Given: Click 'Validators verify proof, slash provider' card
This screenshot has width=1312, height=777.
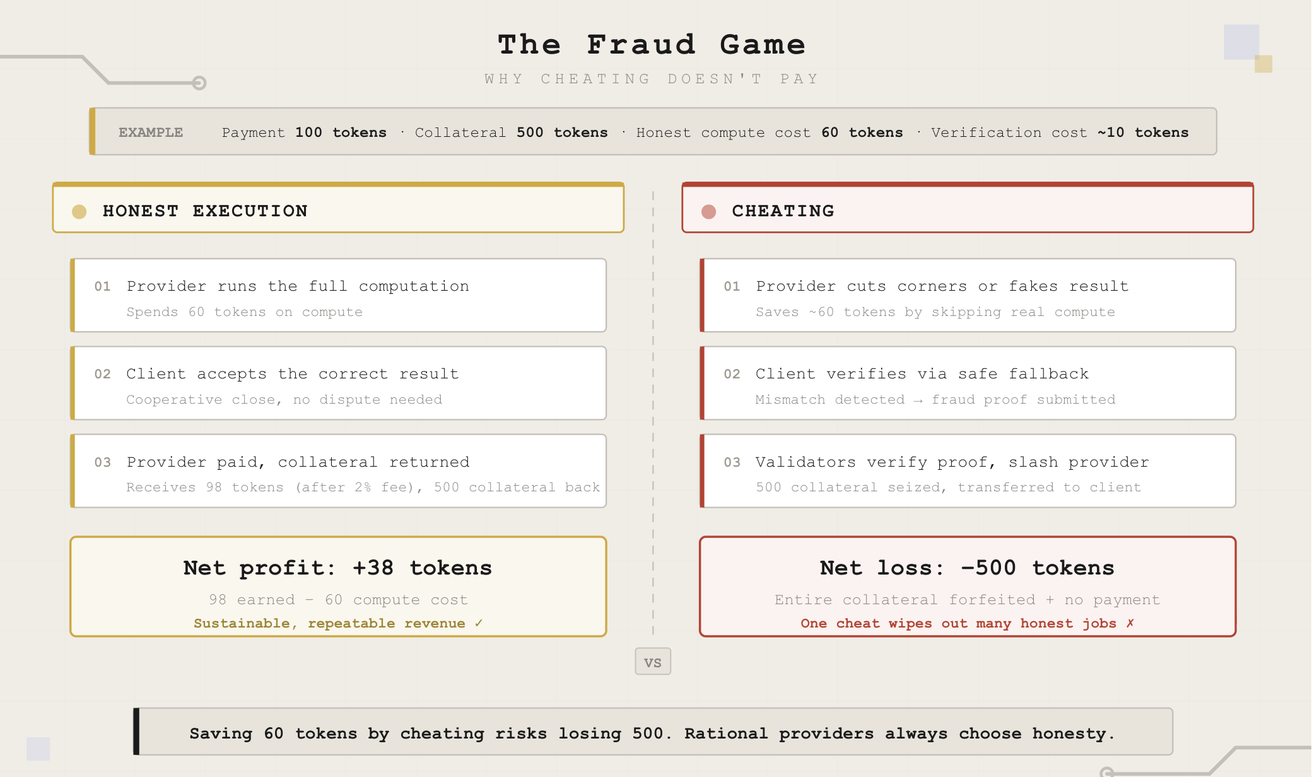Looking at the screenshot, I should tap(968, 470).
